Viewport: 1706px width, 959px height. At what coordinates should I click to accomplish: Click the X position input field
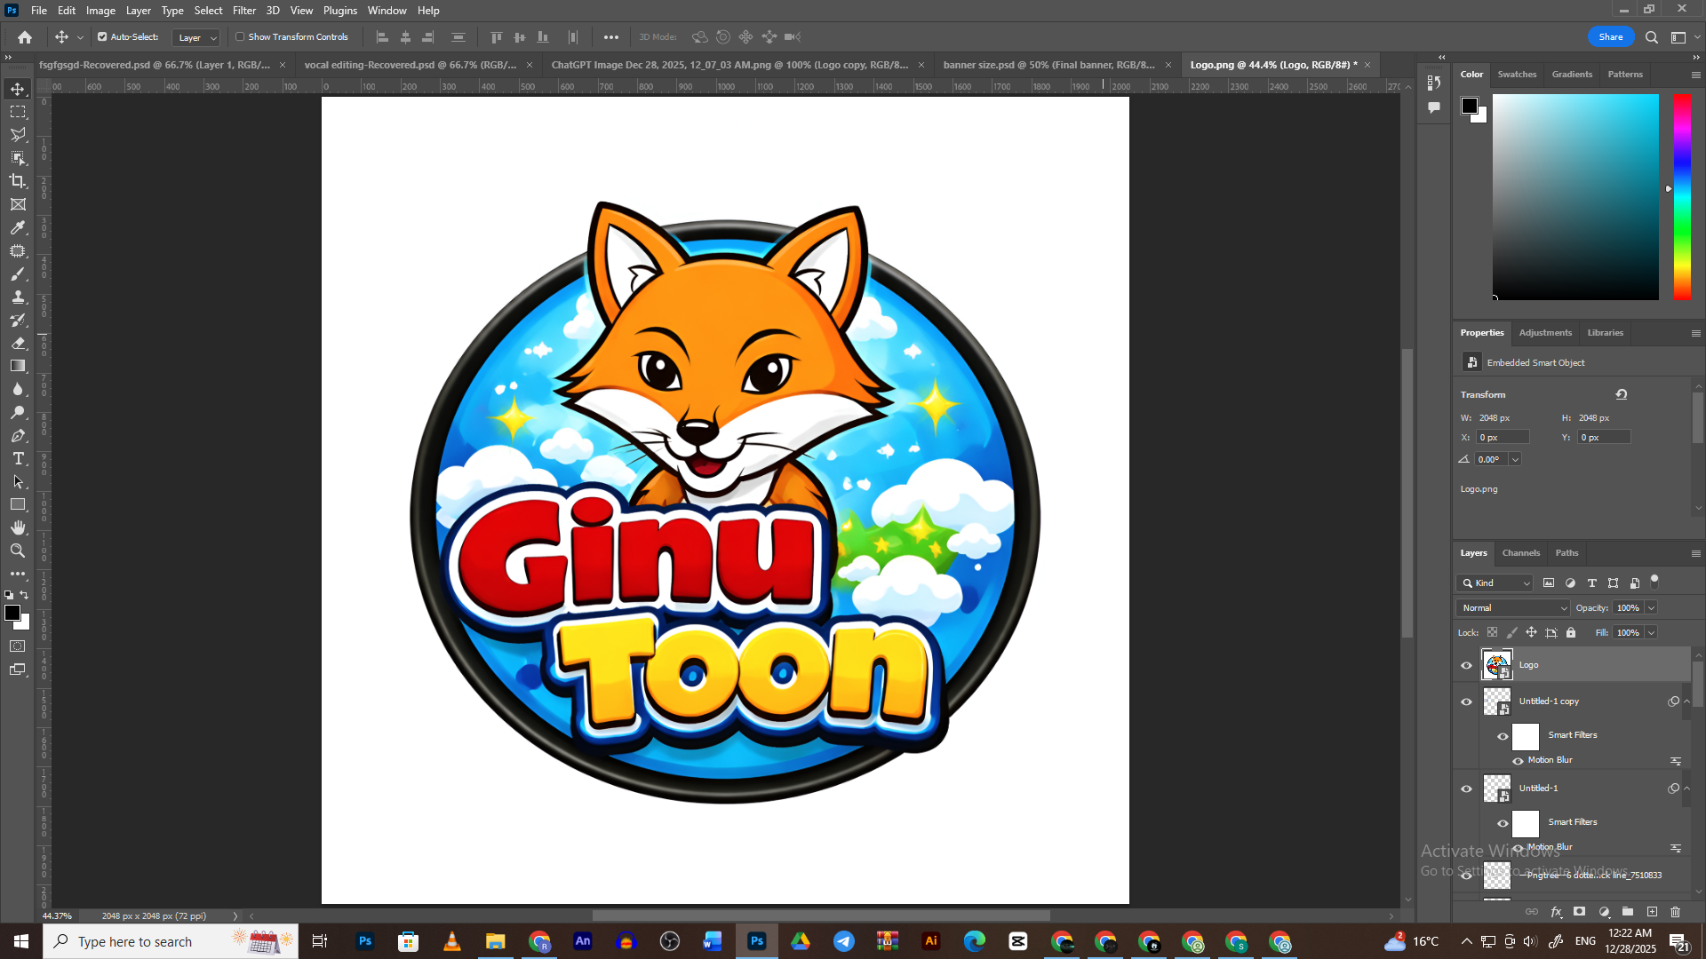click(1503, 438)
